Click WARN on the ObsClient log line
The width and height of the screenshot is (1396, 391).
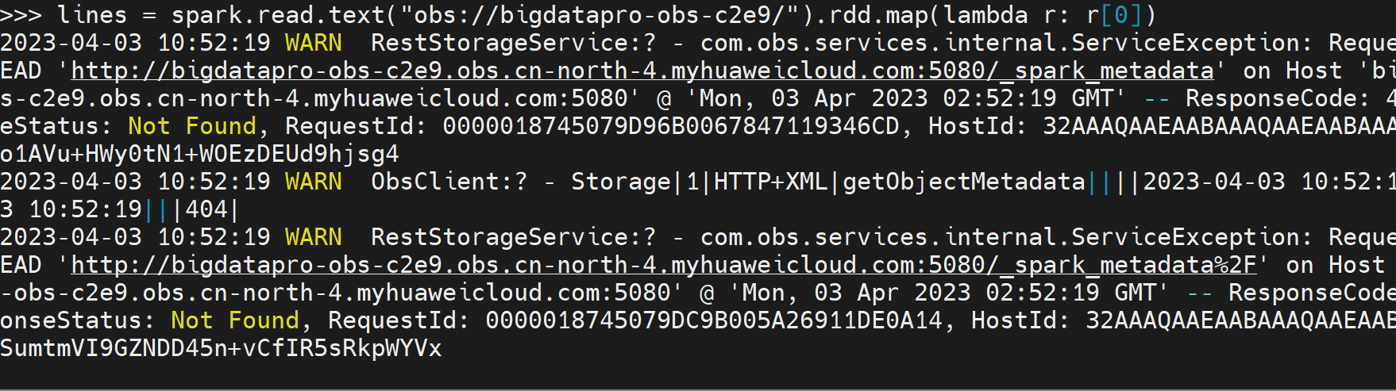click(x=314, y=182)
